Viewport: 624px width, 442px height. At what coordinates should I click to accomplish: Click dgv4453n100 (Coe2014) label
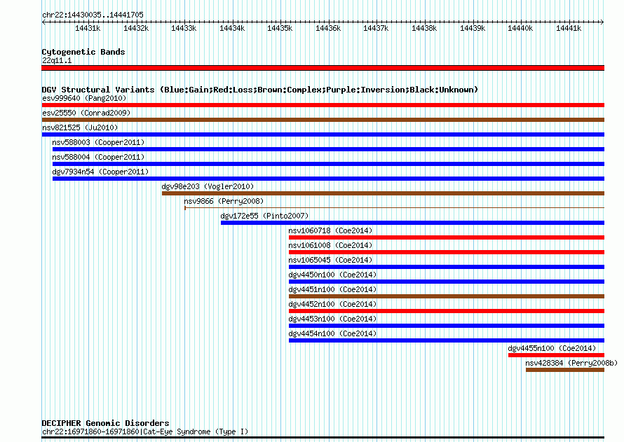pos(332,319)
